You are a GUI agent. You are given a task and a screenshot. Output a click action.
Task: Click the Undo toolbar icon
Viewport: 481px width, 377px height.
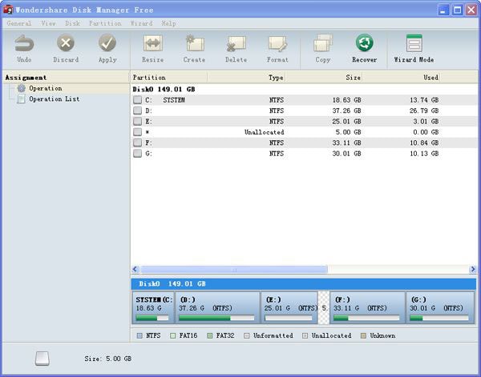click(x=24, y=43)
